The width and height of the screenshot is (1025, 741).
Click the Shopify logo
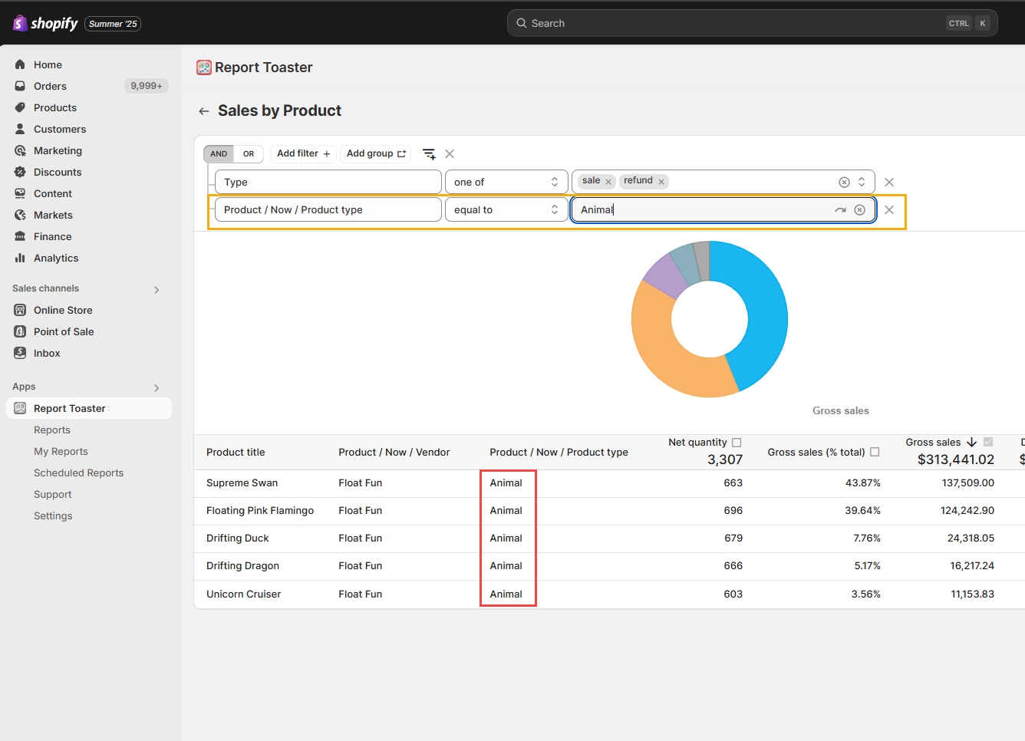(45, 23)
